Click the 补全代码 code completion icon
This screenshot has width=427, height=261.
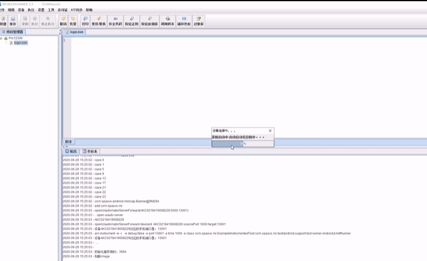[x=115, y=21]
